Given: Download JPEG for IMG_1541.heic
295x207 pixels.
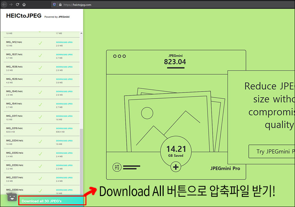Looking at the screenshot, I should point(64,104).
